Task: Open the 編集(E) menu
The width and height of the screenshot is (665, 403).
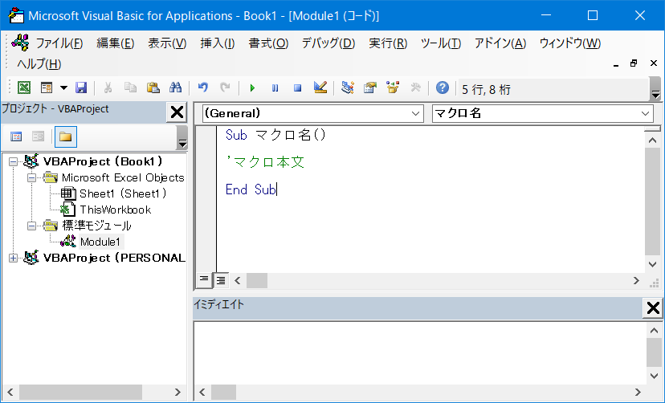Action: point(116,43)
